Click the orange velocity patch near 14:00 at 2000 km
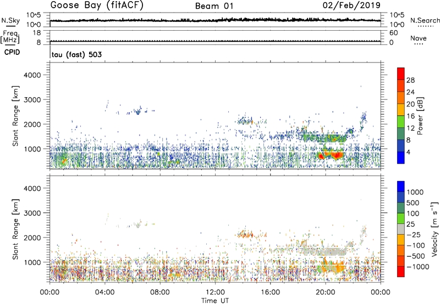This screenshot has height=304, width=440. pyautogui.click(x=245, y=234)
